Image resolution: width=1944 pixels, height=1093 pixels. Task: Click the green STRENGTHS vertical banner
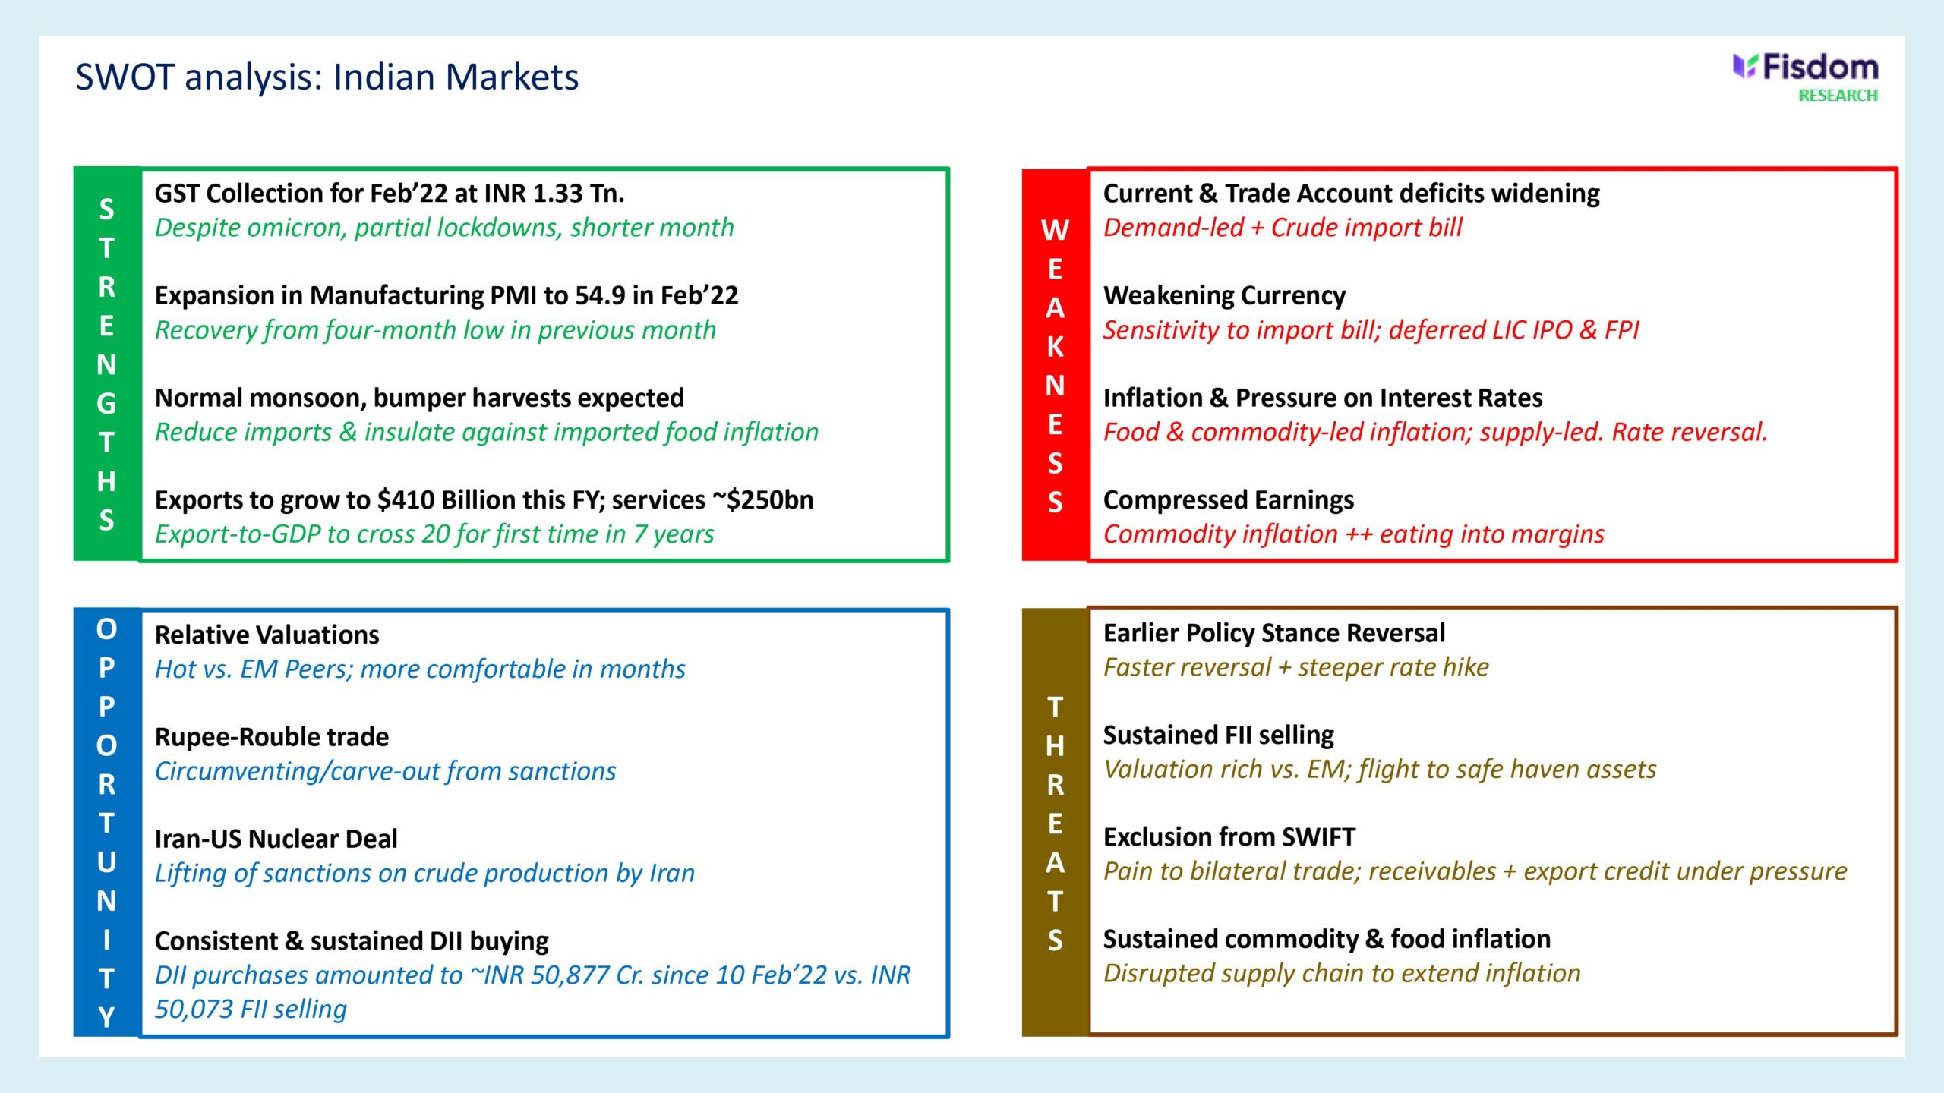(107, 364)
